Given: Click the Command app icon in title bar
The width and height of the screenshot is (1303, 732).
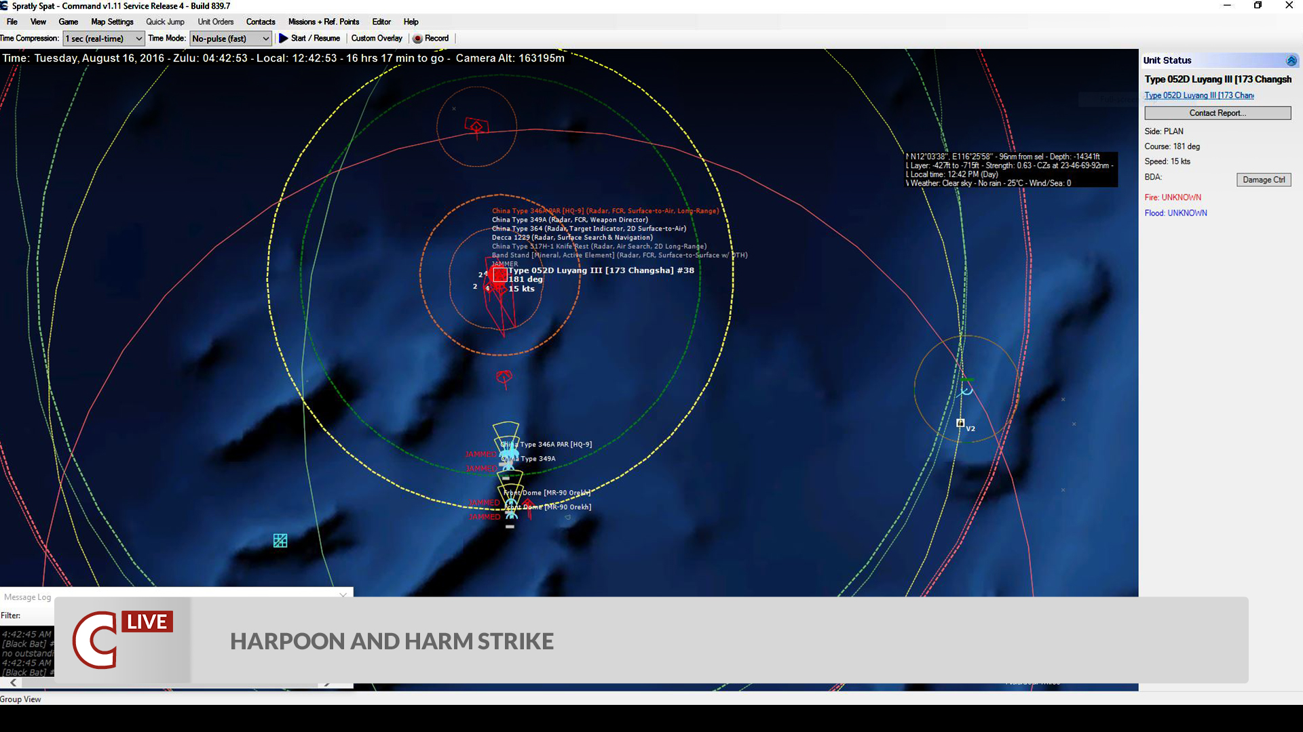Looking at the screenshot, I should tap(5, 5).
